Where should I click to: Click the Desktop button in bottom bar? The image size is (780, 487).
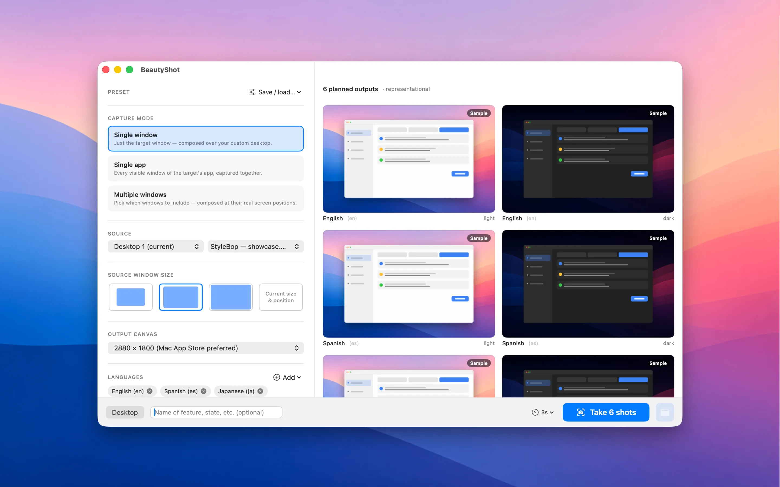(125, 412)
